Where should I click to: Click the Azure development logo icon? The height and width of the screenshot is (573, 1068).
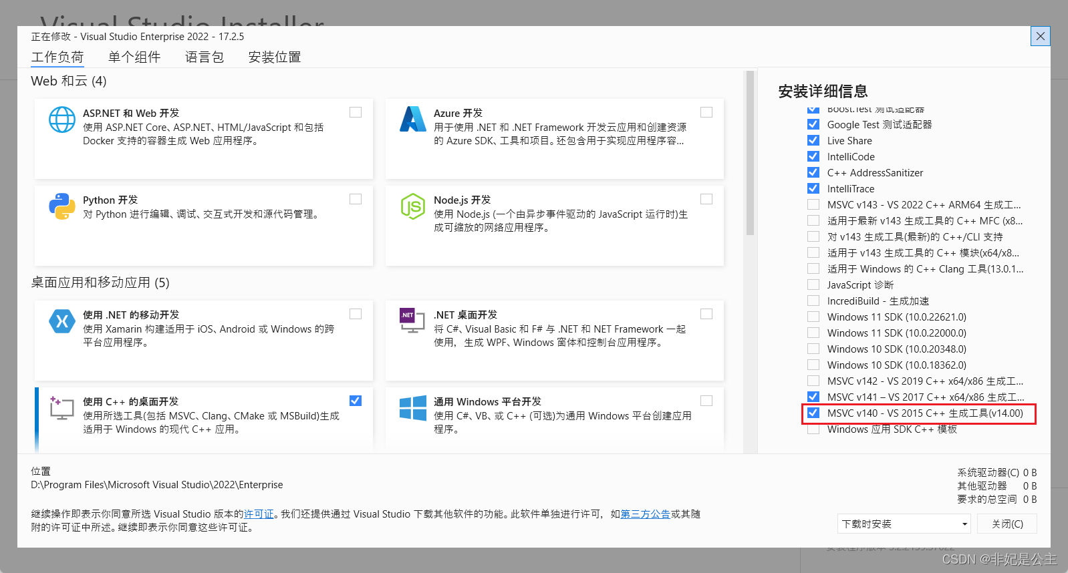tap(413, 119)
